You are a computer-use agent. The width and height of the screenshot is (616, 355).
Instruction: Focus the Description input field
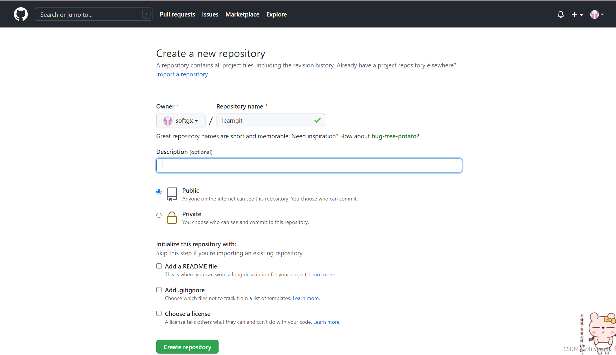[x=309, y=165]
